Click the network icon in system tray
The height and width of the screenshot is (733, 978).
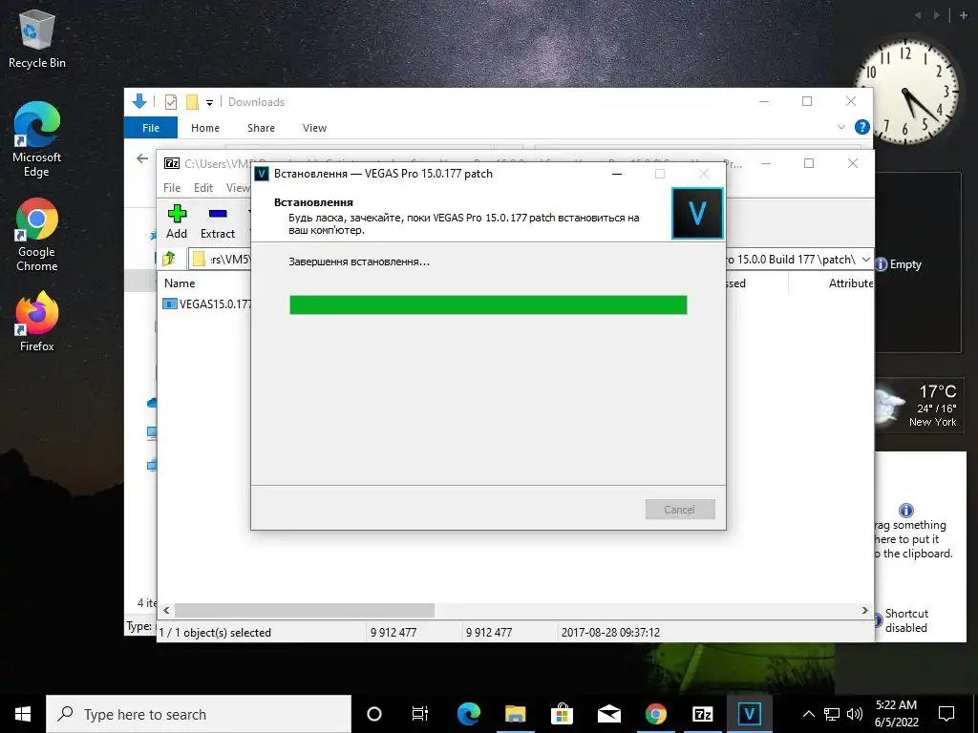832,714
